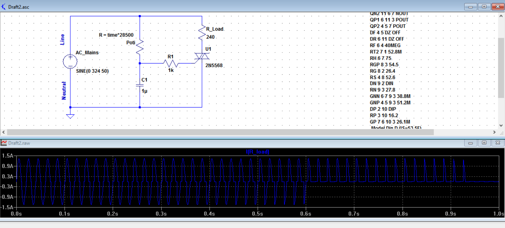Click the RGP 8 3 54.5 line

pyautogui.click(x=384, y=65)
